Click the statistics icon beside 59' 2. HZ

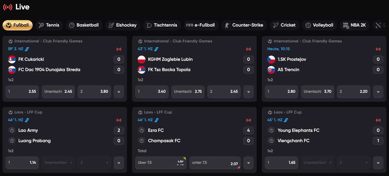[x=27, y=49]
